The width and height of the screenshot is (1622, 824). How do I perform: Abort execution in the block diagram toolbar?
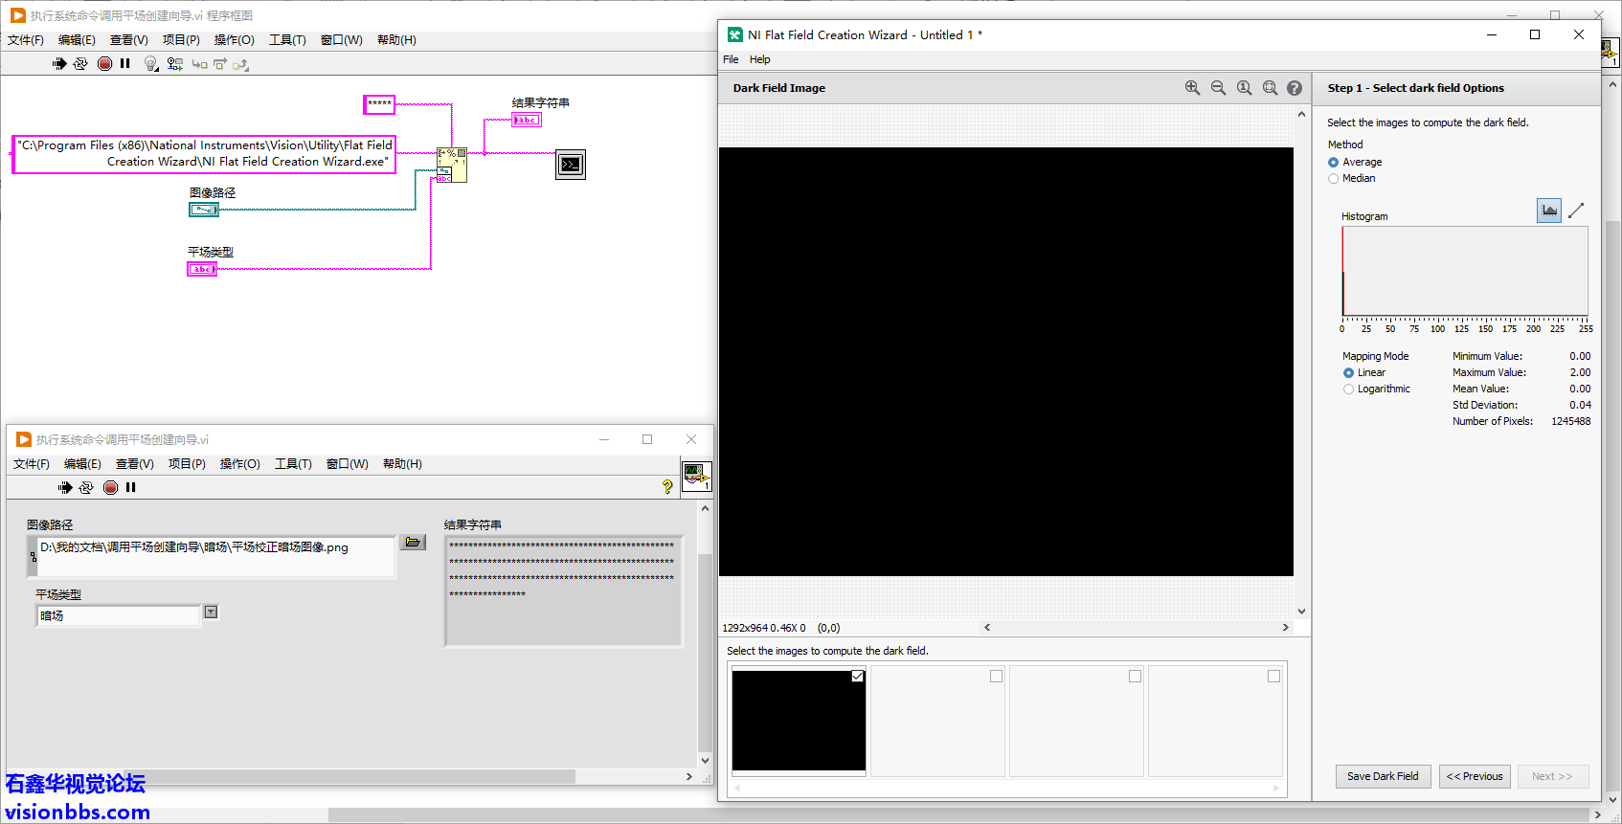[105, 64]
